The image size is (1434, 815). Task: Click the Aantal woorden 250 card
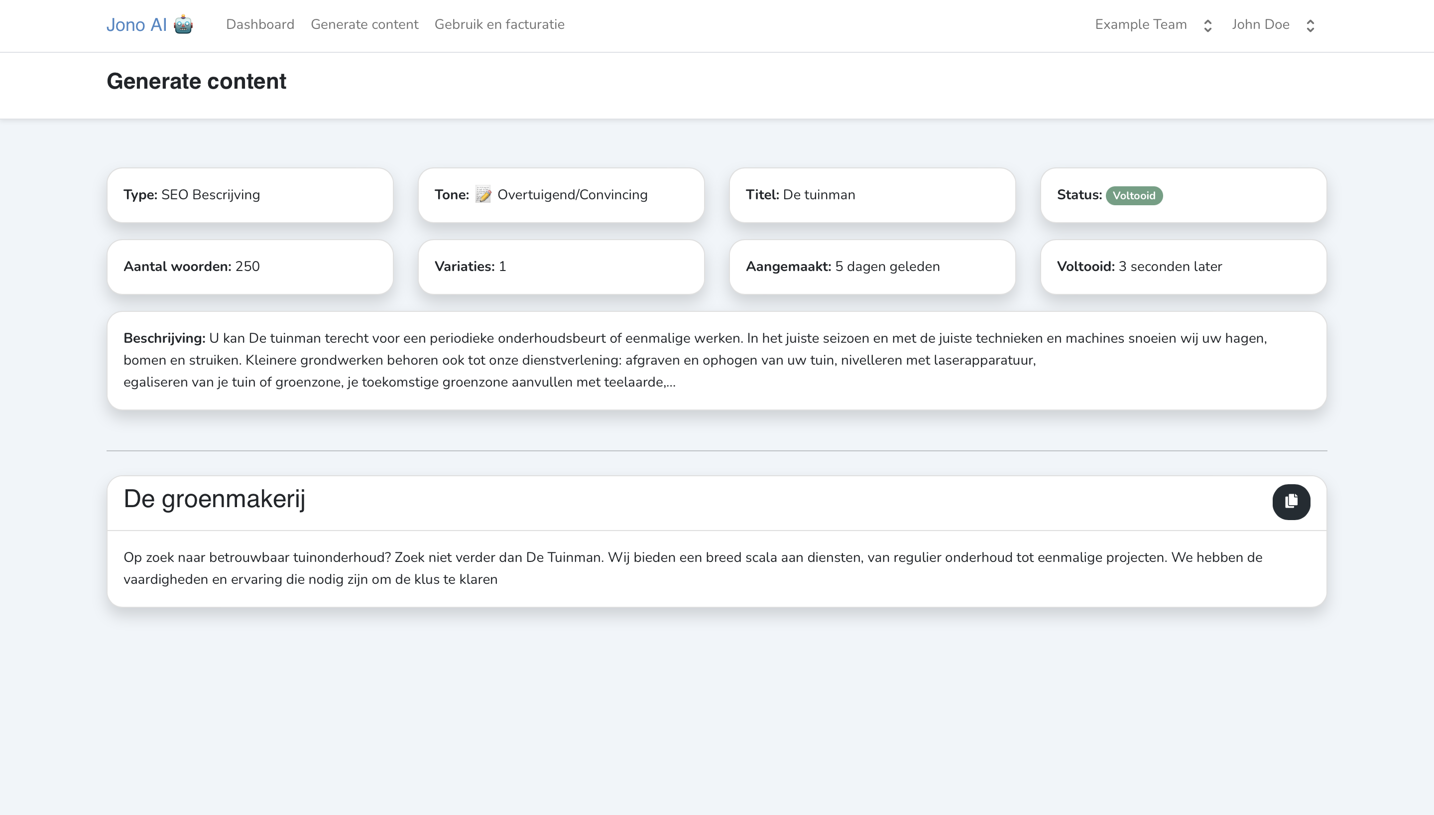coord(249,267)
